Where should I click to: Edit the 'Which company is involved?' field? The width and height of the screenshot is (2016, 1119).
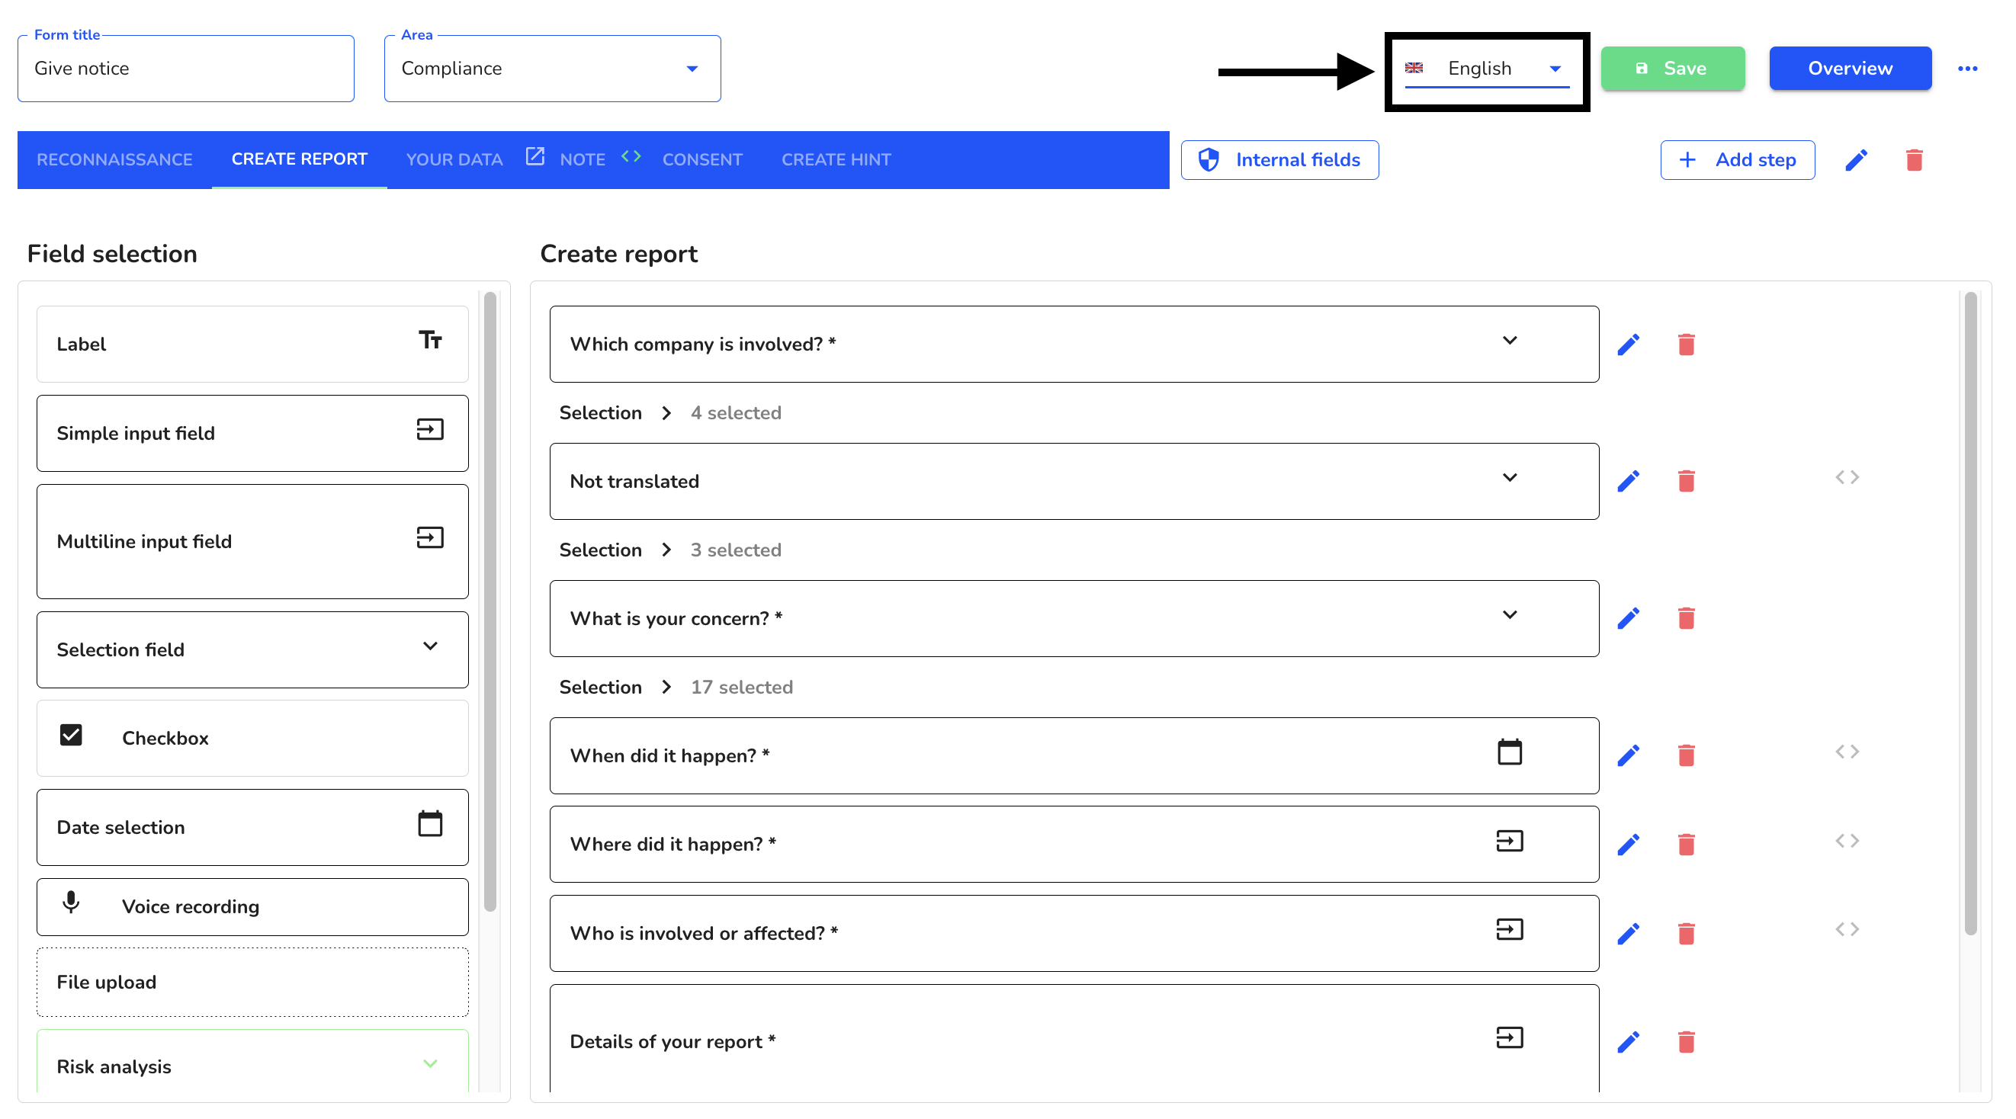pos(1628,345)
